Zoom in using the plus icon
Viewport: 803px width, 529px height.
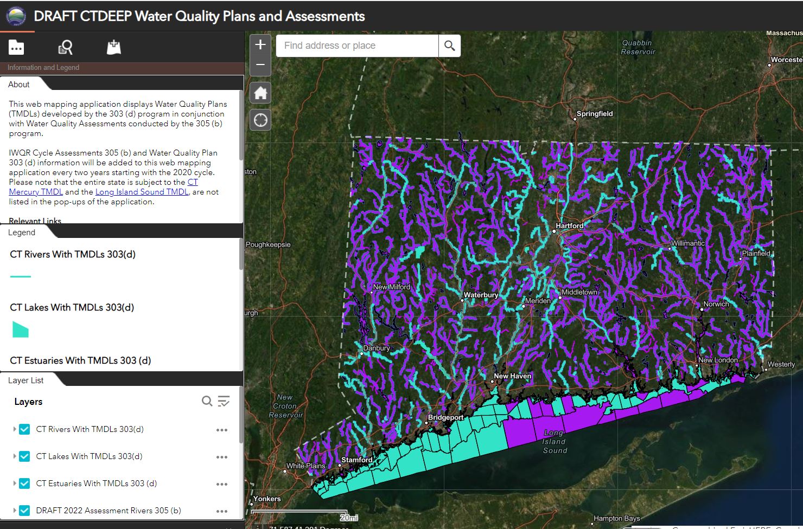(x=260, y=44)
